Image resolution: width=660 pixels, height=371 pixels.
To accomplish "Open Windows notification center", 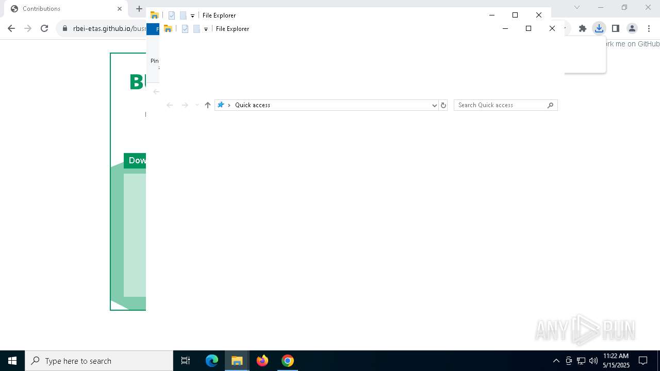I will 643,361.
